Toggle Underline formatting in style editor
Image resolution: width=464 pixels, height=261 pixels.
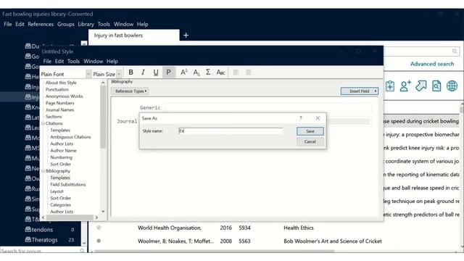156,72
